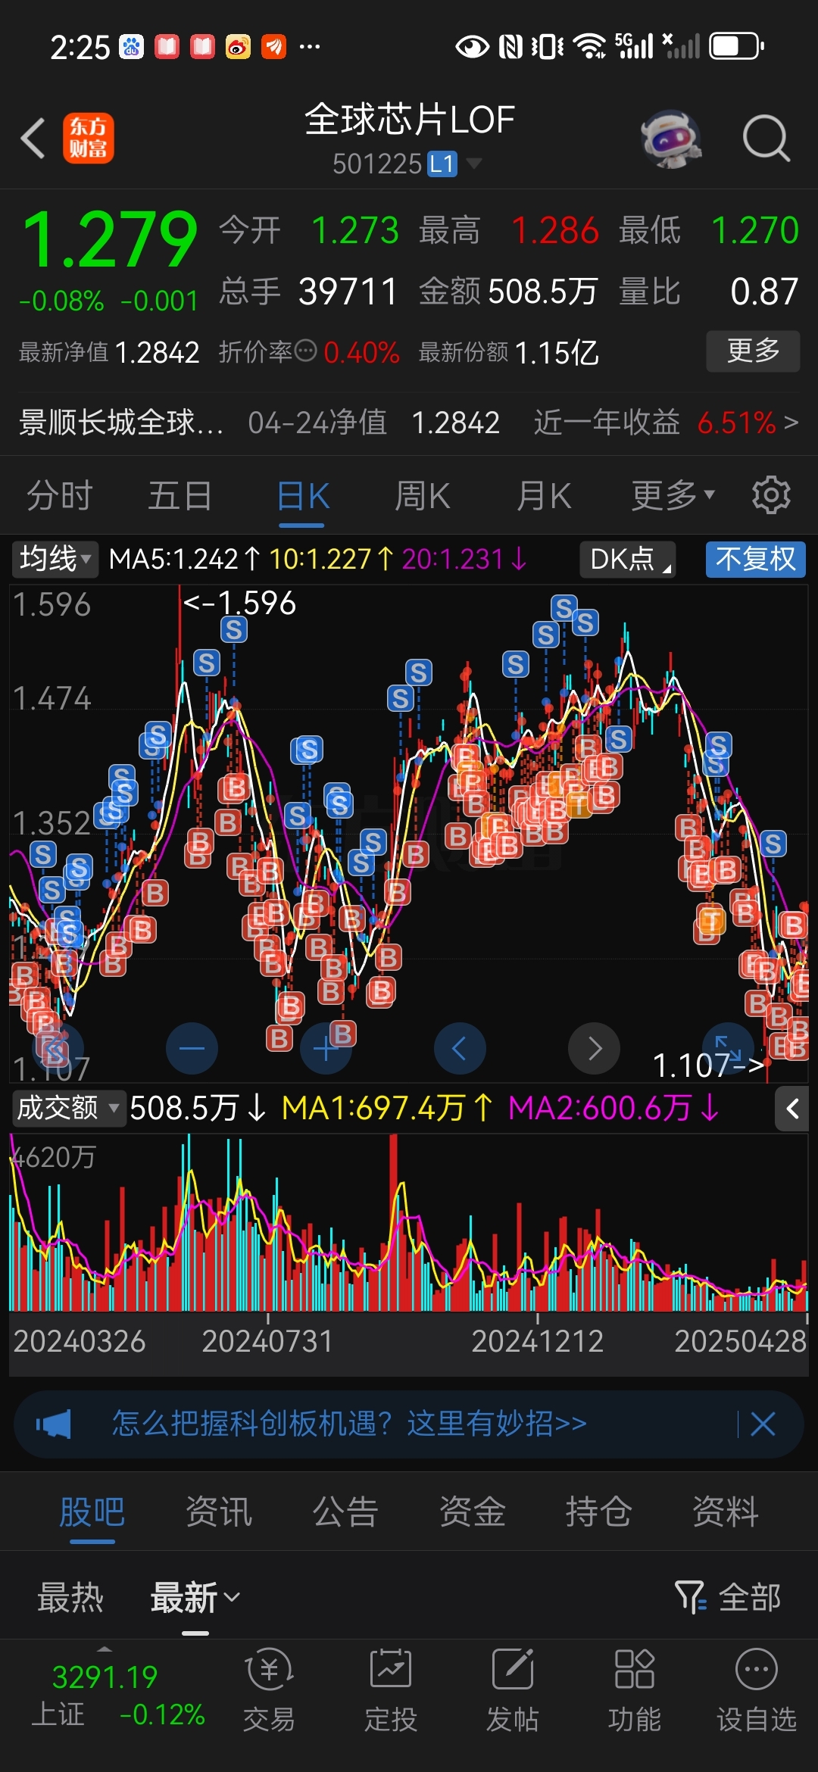The image size is (818, 1772).
Task: Open 怎么把握科创板机遇 promo link
Action: pyautogui.click(x=349, y=1423)
